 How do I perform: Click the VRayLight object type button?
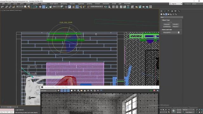click(167, 24)
